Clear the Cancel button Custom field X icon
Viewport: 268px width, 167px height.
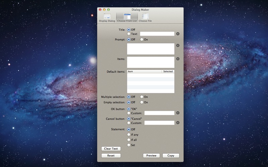coord(178,123)
